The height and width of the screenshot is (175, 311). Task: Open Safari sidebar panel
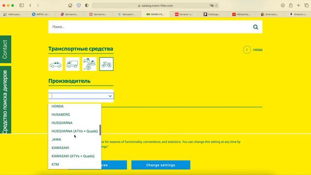(21, 5)
